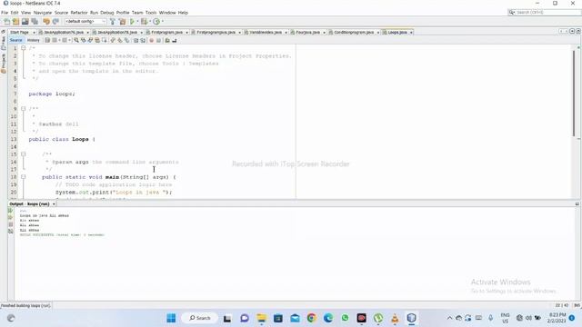The width and height of the screenshot is (582, 327).
Task: Click the System.out.print line at line 20
Action: click(114, 192)
